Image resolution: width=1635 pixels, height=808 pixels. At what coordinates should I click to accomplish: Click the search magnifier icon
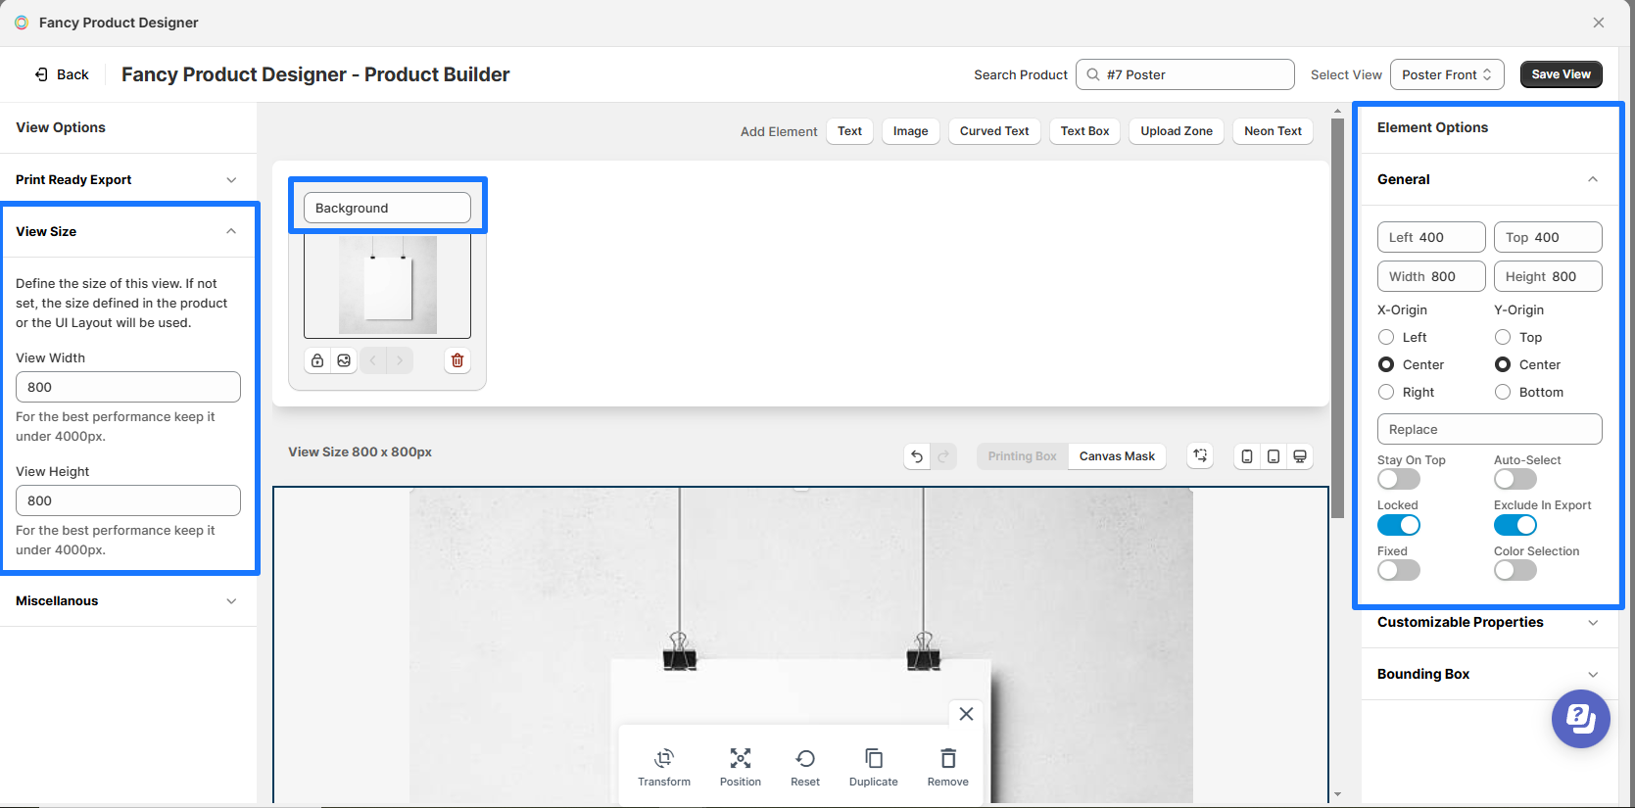1093,74
